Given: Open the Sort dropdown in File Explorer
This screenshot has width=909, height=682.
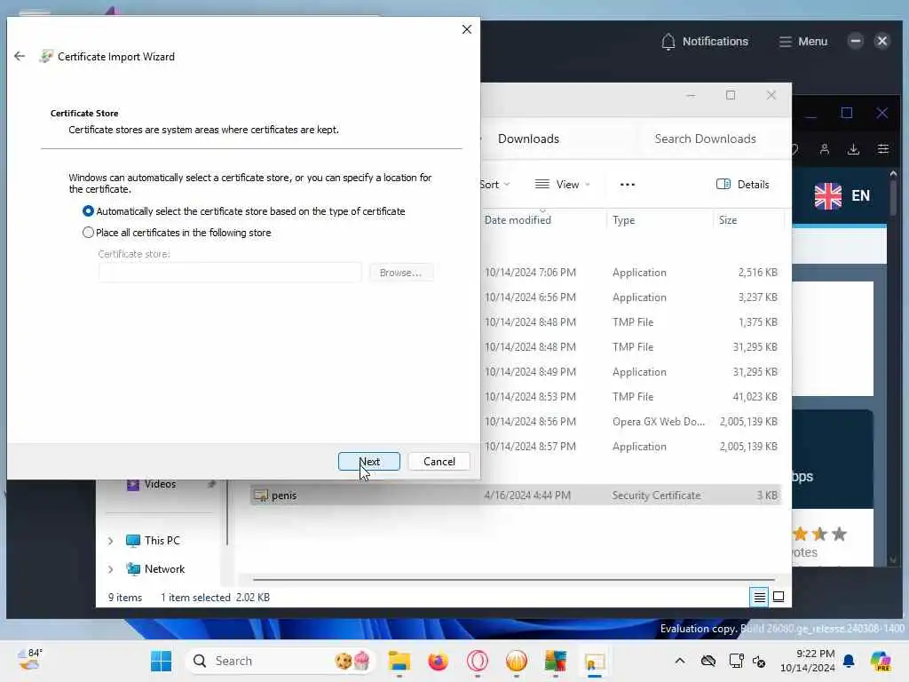Looking at the screenshot, I should [x=494, y=185].
